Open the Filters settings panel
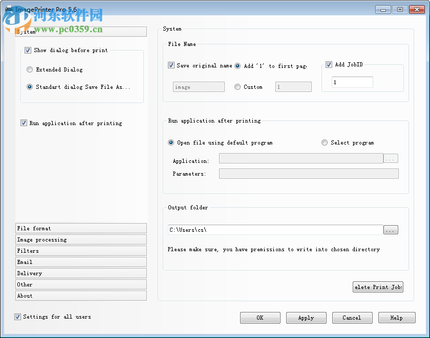Screen dimensions: 430x338 (81, 251)
